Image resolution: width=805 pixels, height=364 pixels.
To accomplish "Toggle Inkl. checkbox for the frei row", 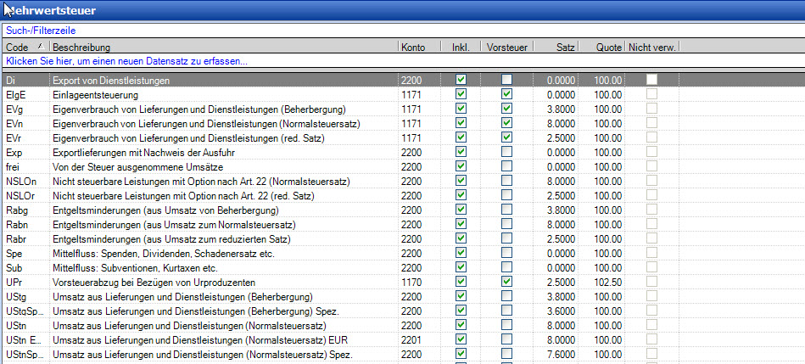I will pyautogui.click(x=461, y=167).
